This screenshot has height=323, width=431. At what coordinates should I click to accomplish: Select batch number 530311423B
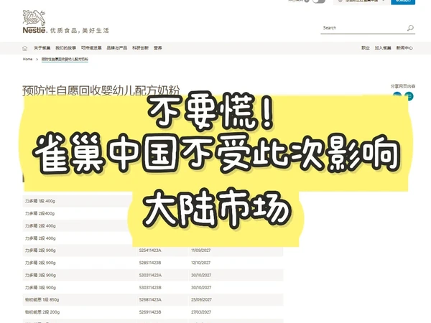(x=150, y=287)
